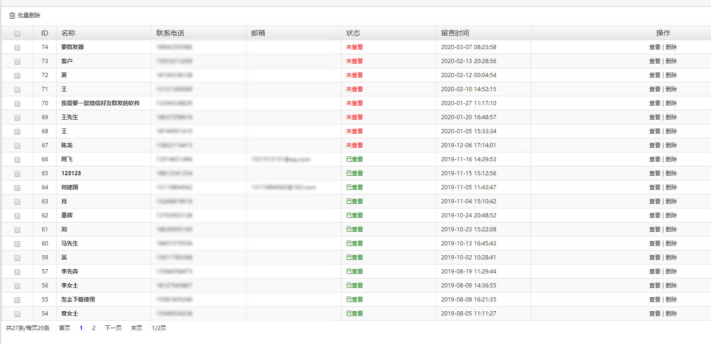Delete the 客户 message with 删除

(671, 61)
